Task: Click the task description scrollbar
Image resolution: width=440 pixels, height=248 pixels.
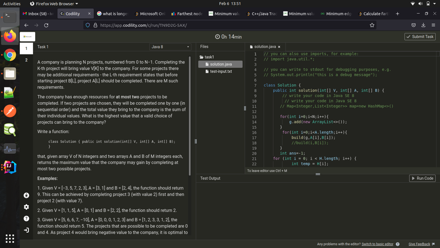Action: [x=190, y=116]
